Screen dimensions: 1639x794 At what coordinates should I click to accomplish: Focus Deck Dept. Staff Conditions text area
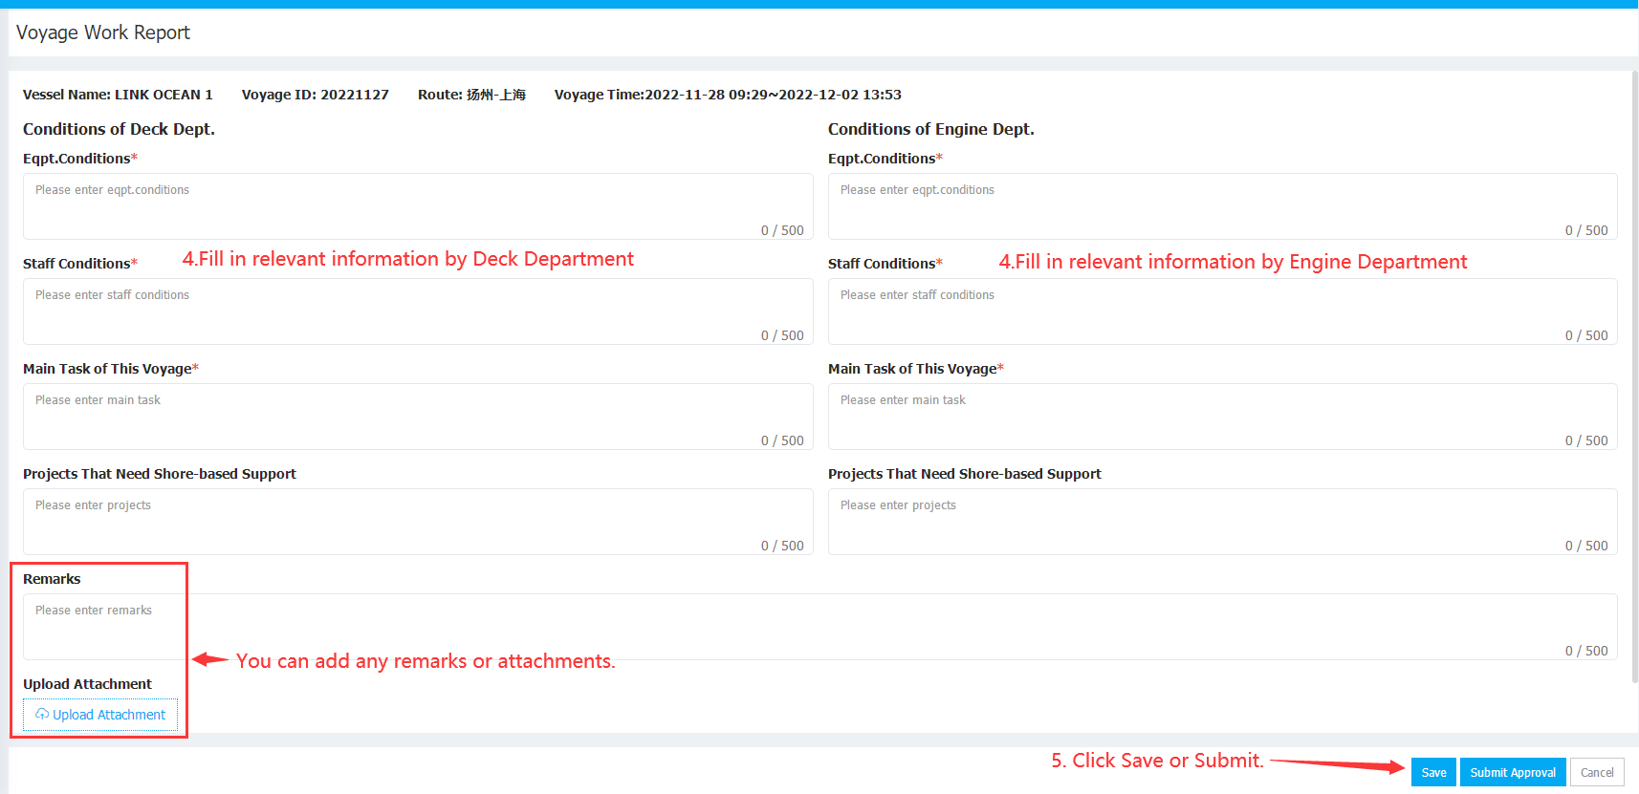(x=418, y=311)
